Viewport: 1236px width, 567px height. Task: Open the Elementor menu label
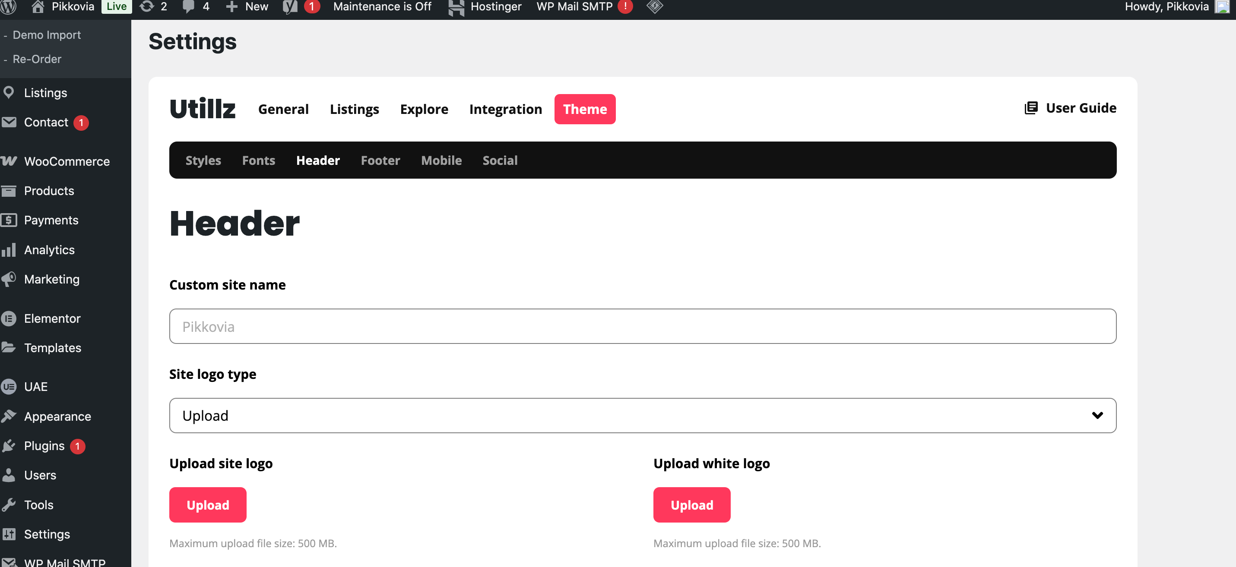52,318
